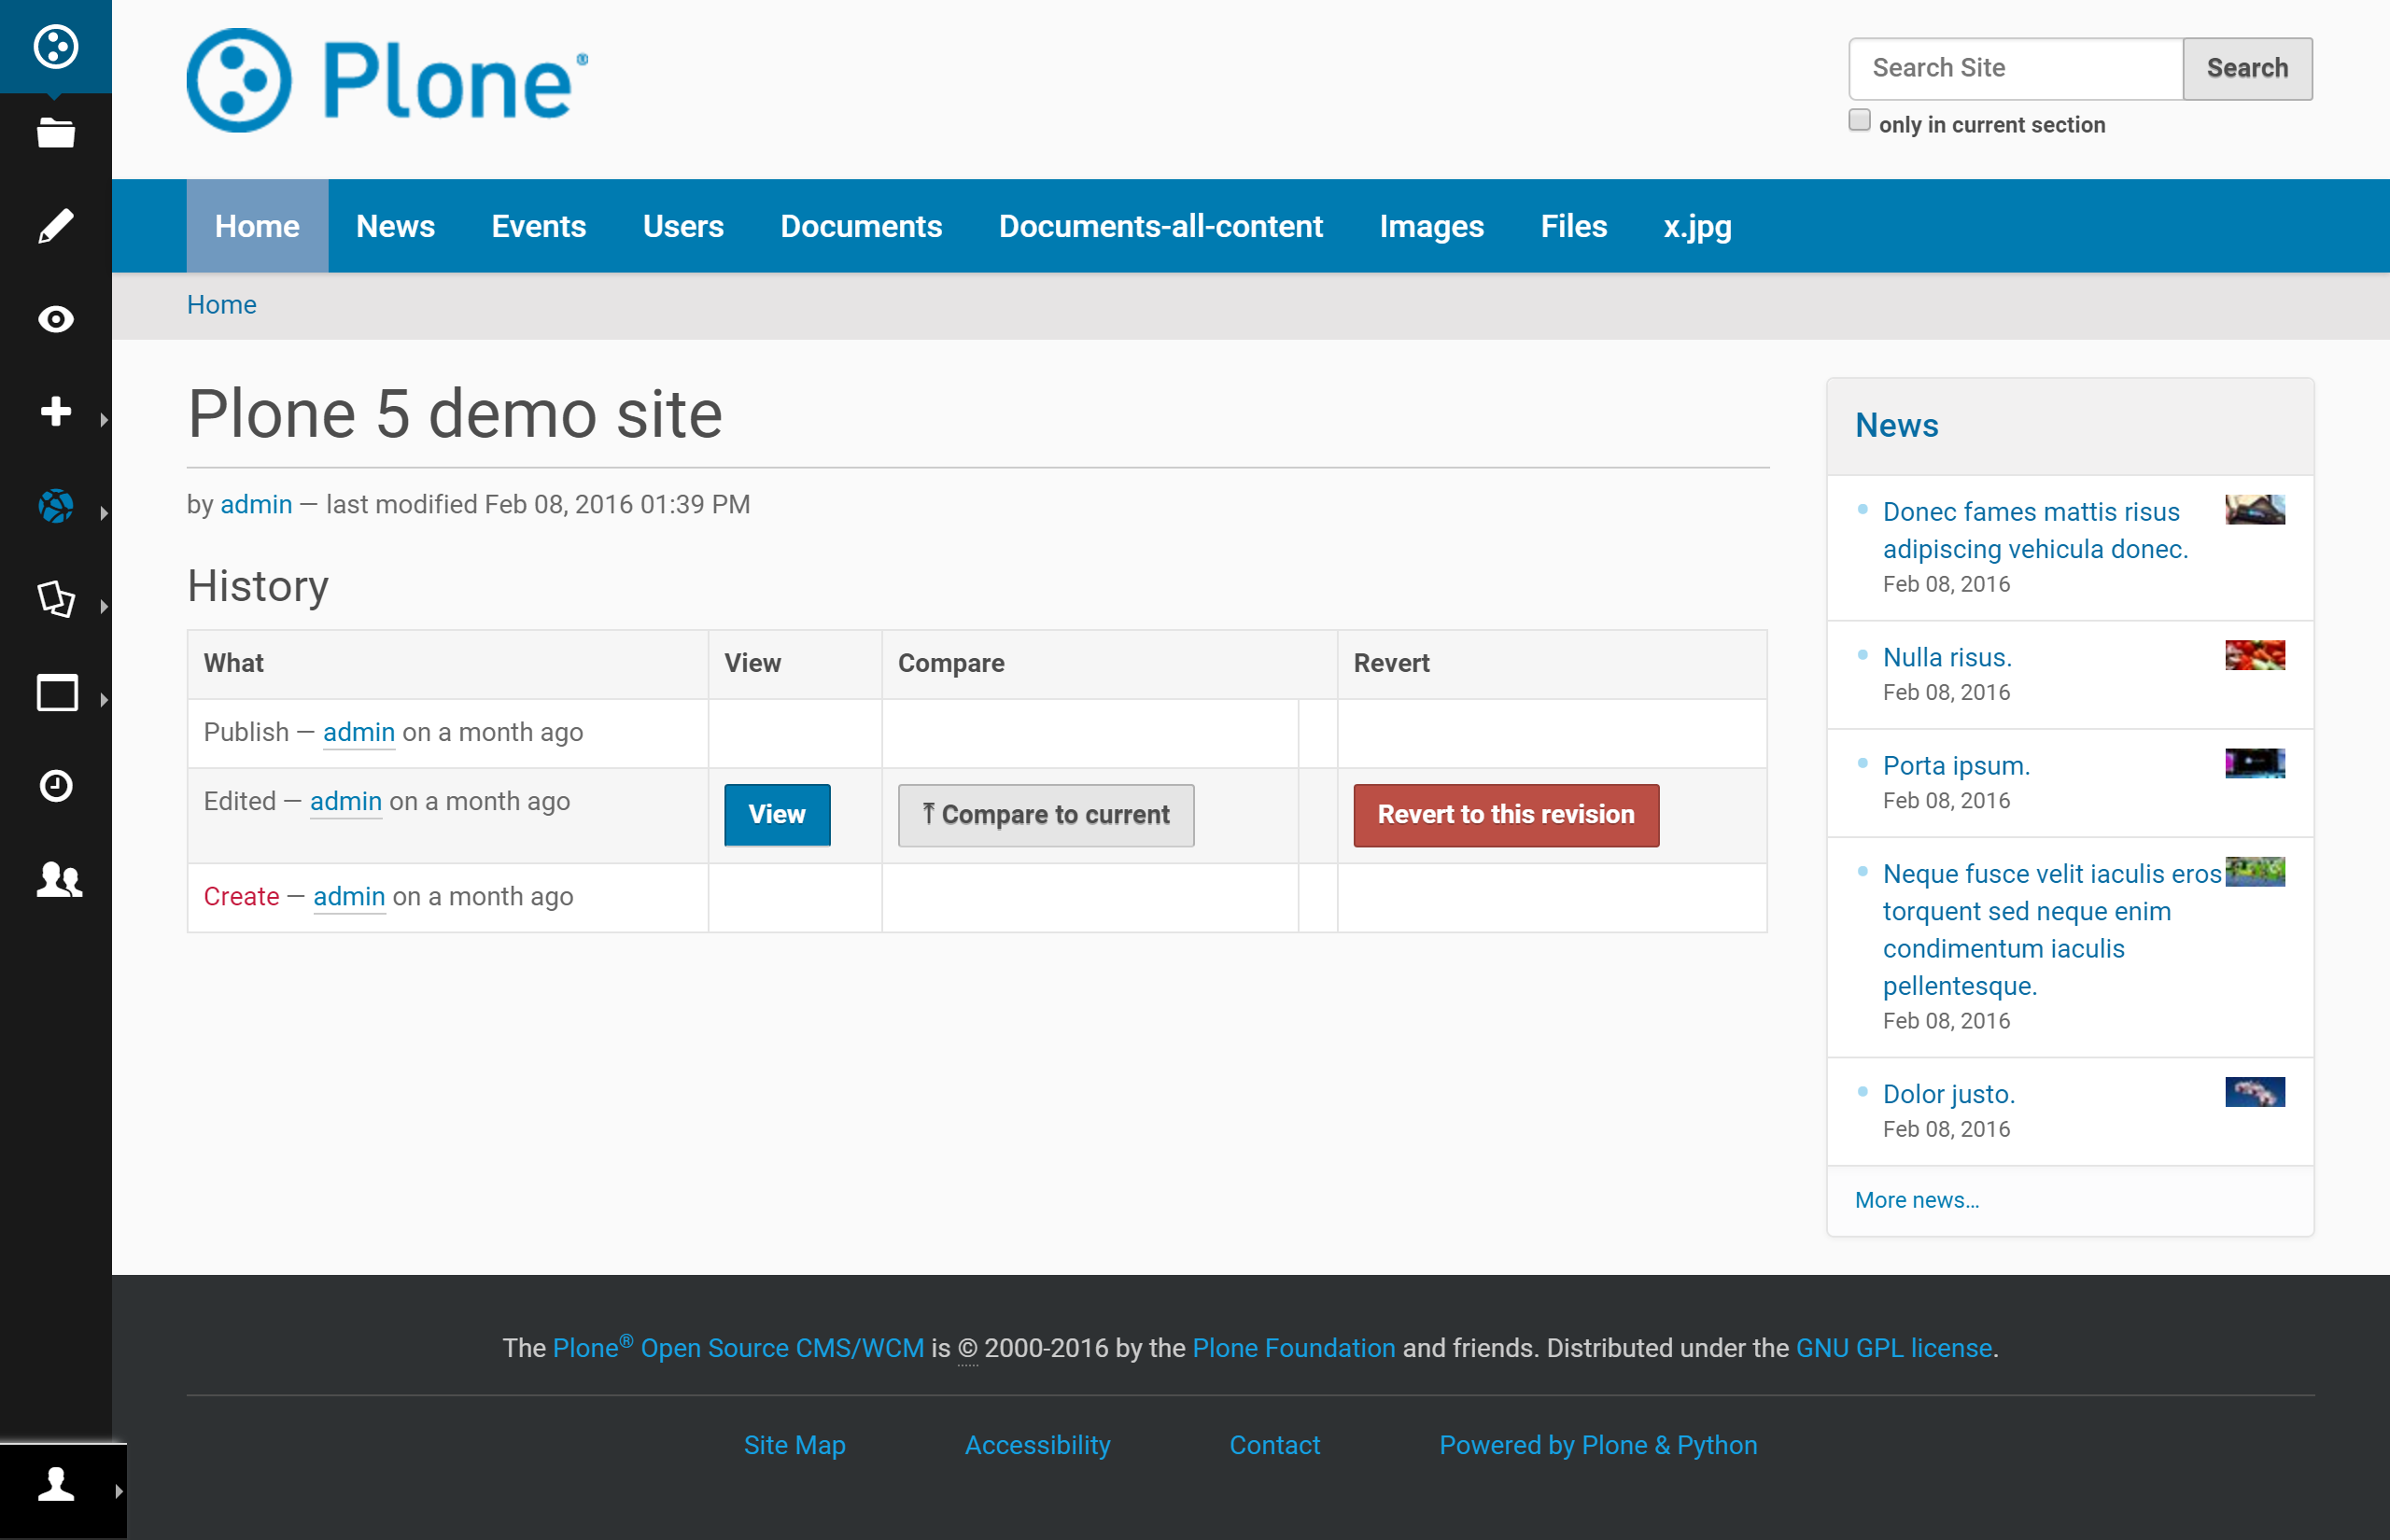This screenshot has height=1540, width=2390.
Task: Click admin link in the Edited row
Action: [x=346, y=801]
